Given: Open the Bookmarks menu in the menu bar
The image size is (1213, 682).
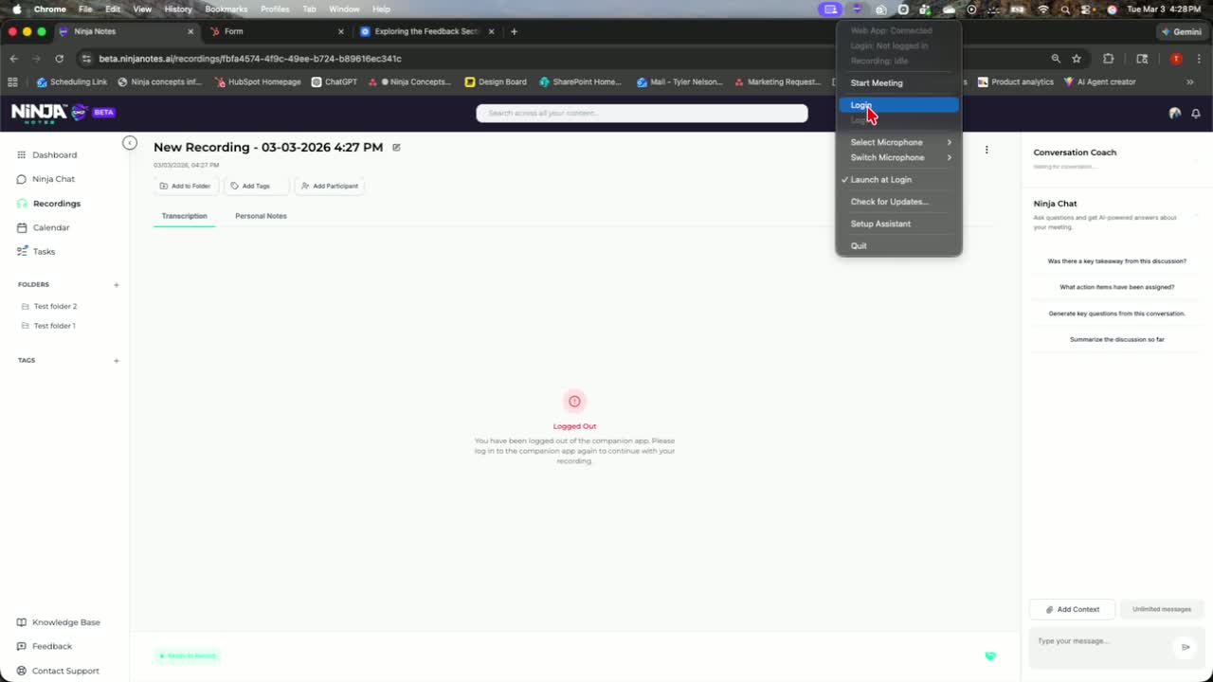Looking at the screenshot, I should [226, 9].
